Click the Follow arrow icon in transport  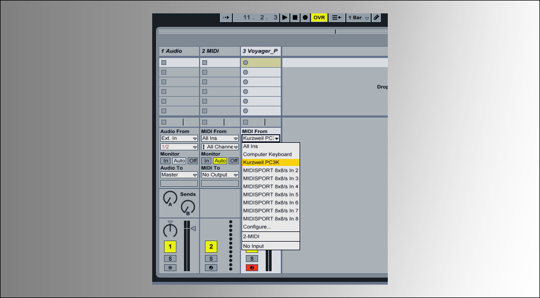[x=226, y=18]
